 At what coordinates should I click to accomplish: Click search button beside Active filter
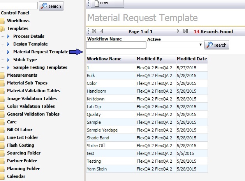pyautogui.click(x=217, y=45)
